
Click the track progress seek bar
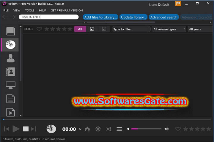pyautogui.click(x=107, y=120)
